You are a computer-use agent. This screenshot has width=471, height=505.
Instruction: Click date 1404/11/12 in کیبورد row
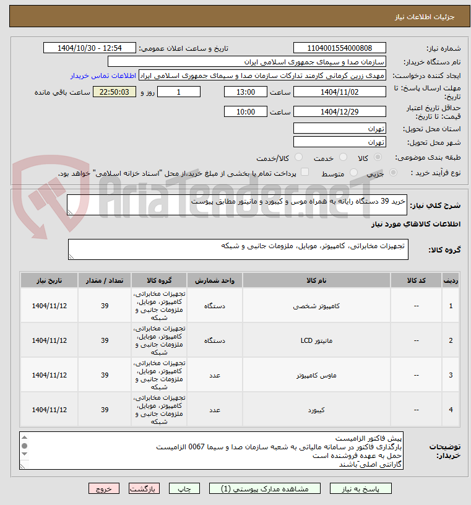pyautogui.click(x=49, y=410)
